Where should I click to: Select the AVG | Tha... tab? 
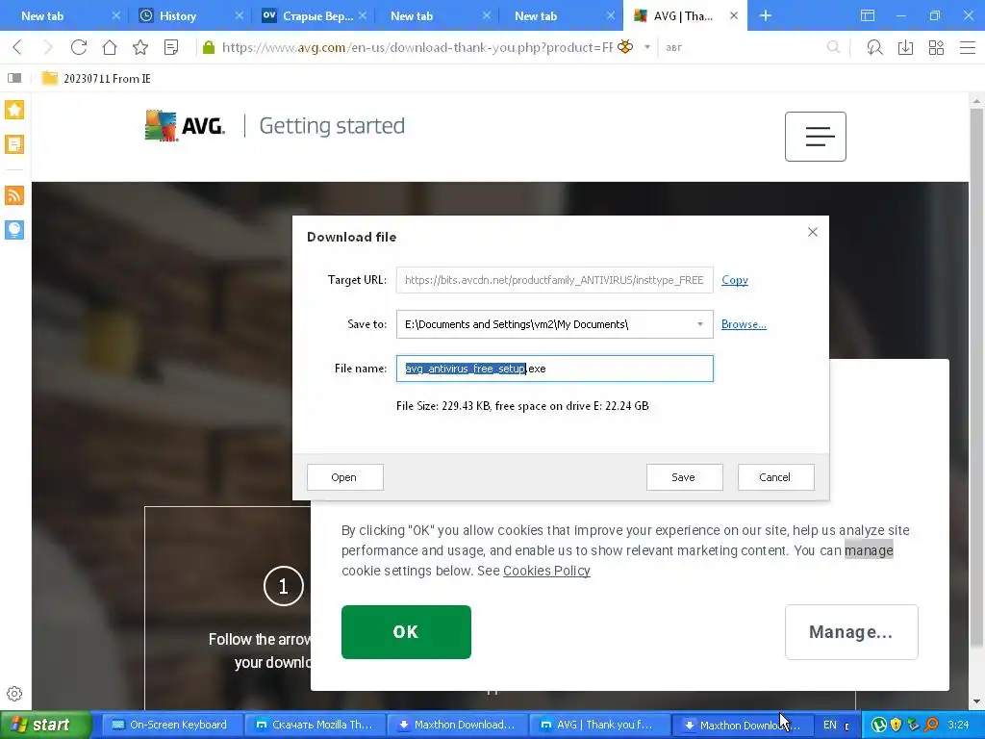pos(683,15)
